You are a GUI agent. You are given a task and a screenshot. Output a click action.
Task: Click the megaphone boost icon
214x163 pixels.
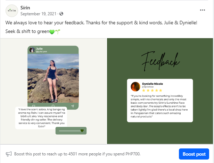[x=9, y=154]
